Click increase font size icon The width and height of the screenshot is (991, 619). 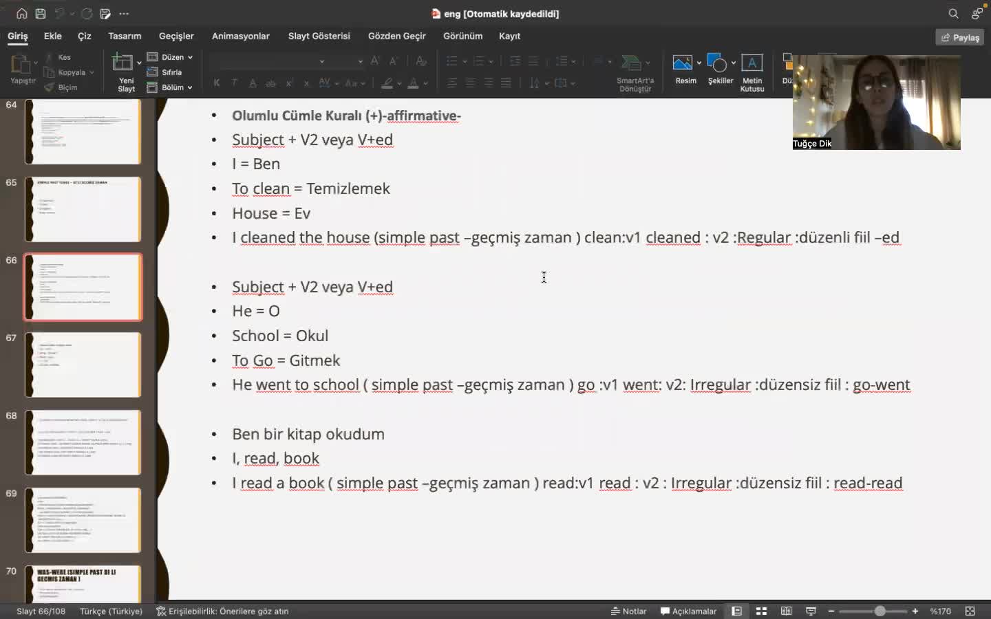tap(375, 61)
